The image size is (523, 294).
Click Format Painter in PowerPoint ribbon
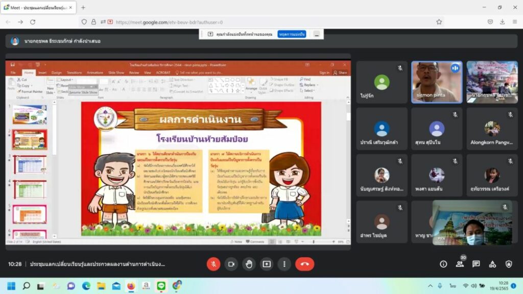pos(30,91)
